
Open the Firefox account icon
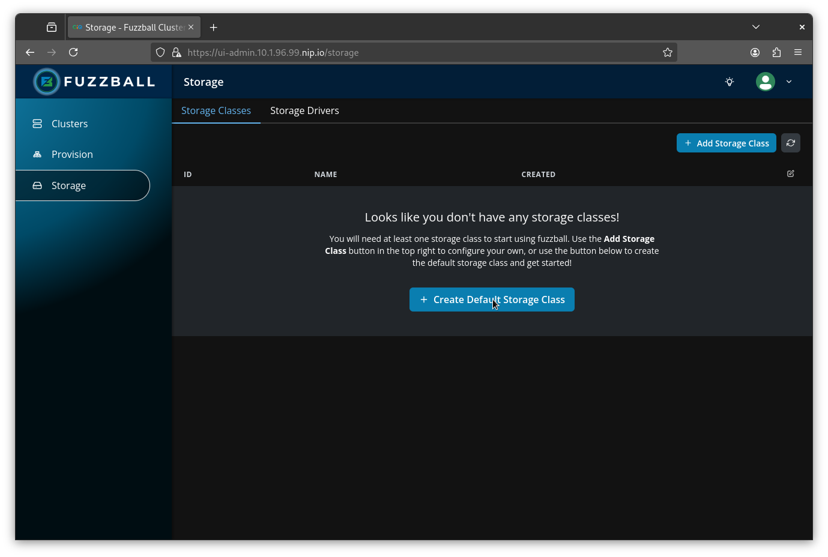point(755,52)
